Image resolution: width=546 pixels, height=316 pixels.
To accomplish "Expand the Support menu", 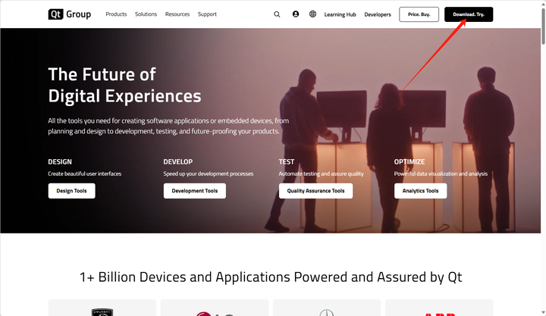I will pyautogui.click(x=207, y=14).
